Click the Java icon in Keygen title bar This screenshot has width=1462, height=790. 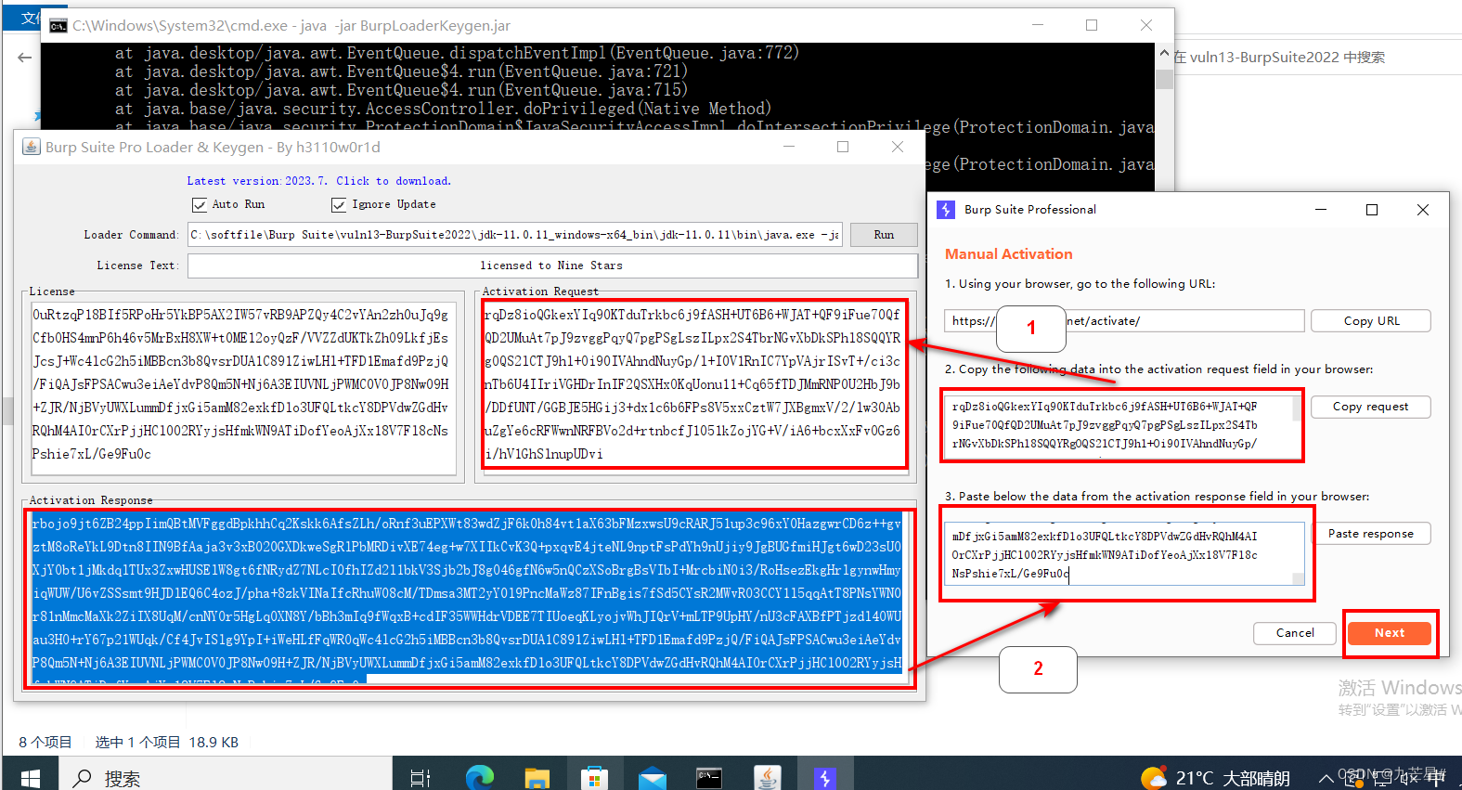coord(31,147)
